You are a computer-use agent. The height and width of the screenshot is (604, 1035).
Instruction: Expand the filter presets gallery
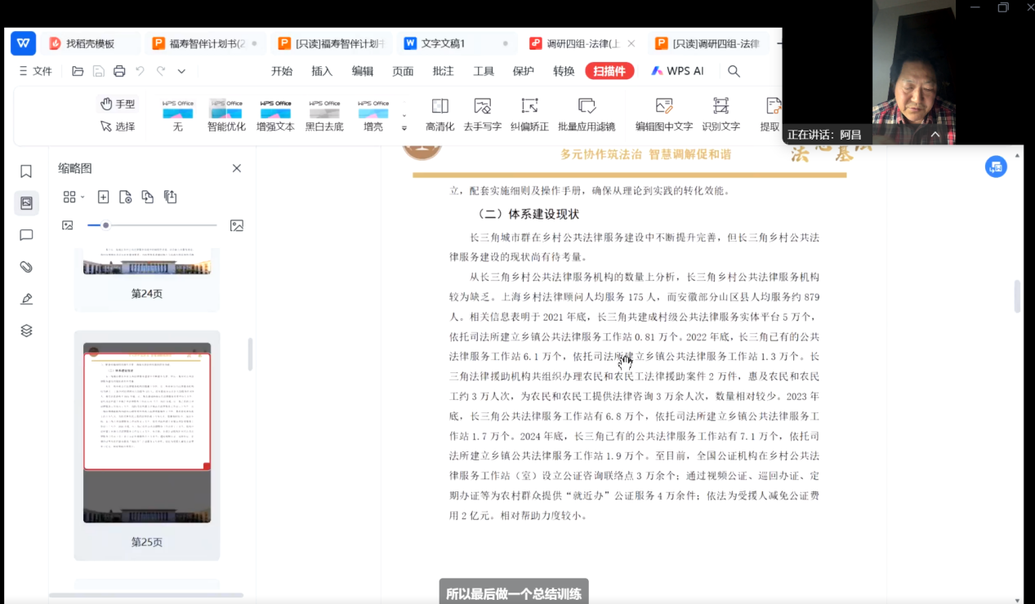tap(404, 128)
